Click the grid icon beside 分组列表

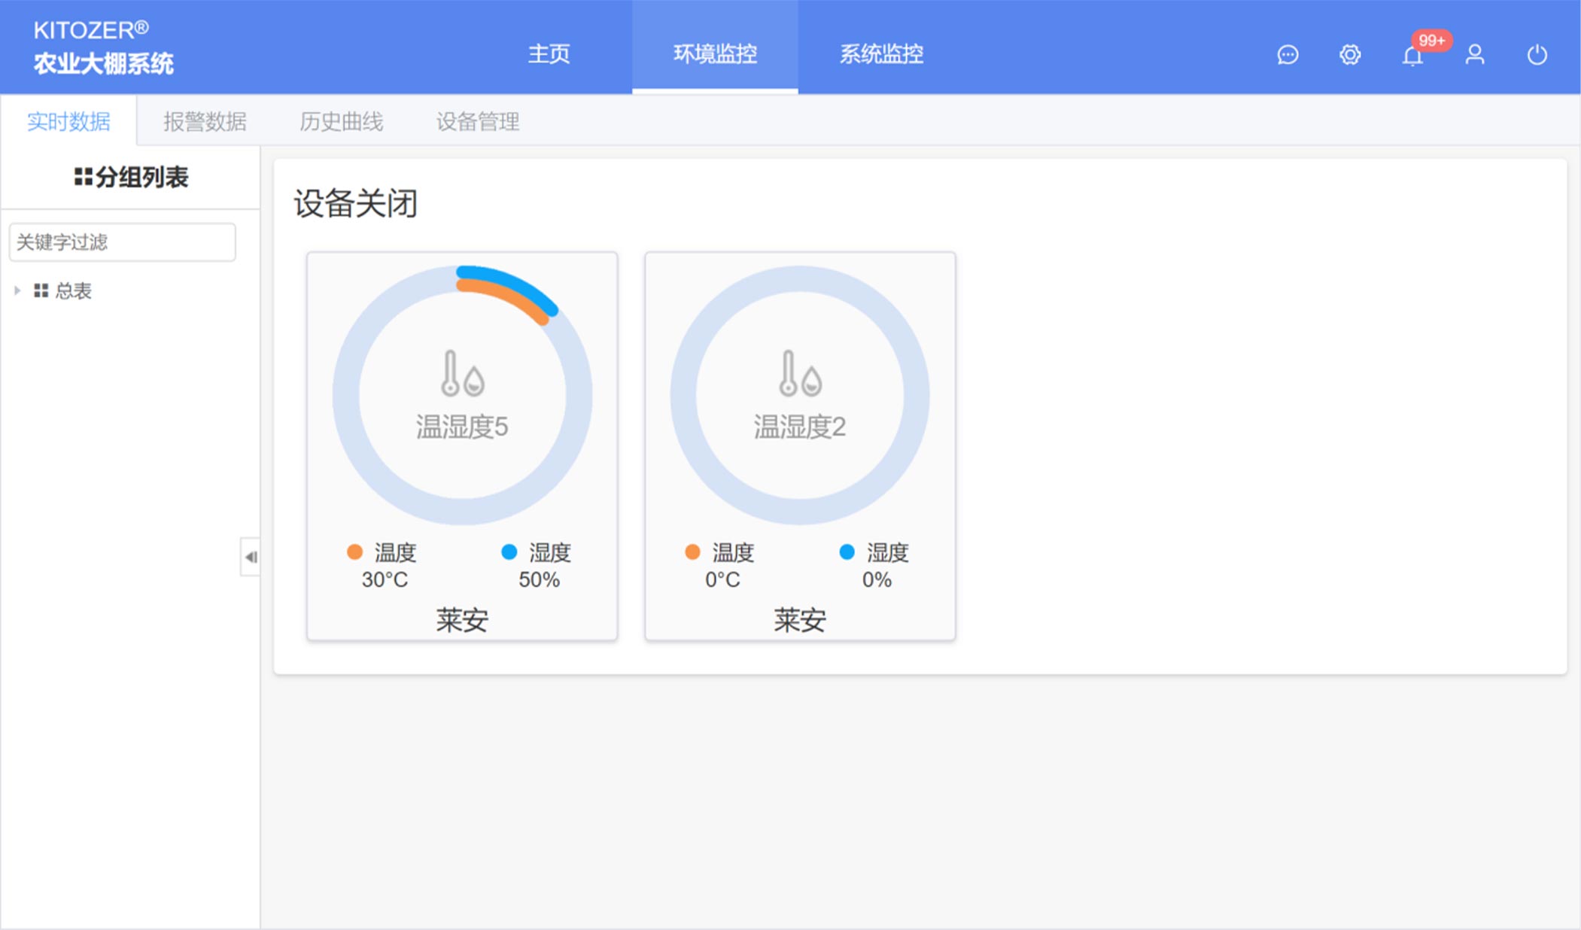[x=83, y=177]
